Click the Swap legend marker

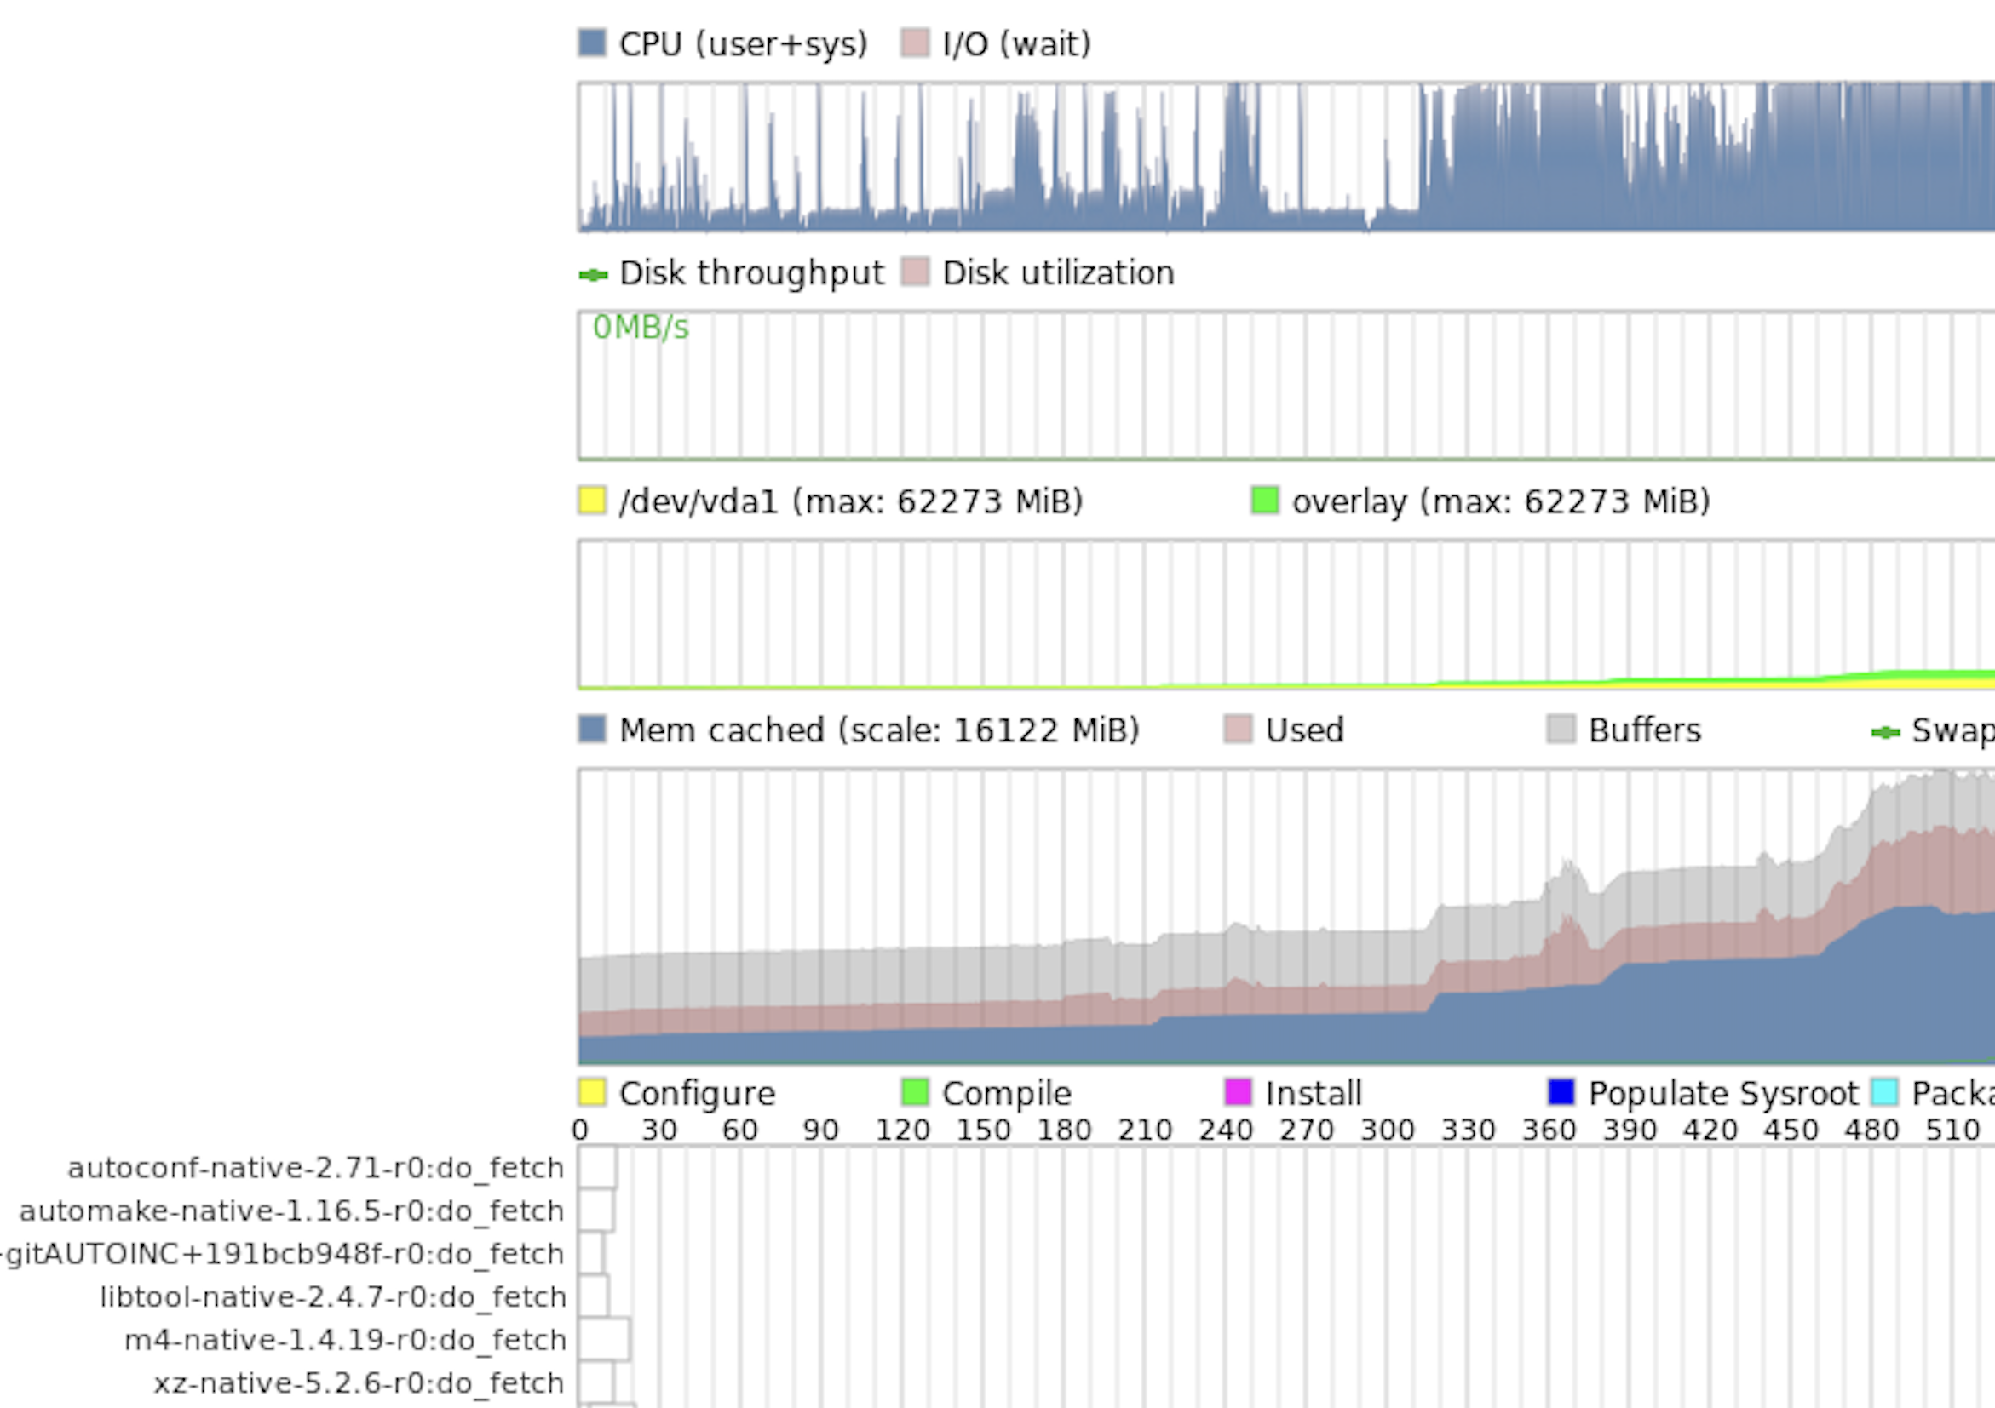click(1884, 733)
